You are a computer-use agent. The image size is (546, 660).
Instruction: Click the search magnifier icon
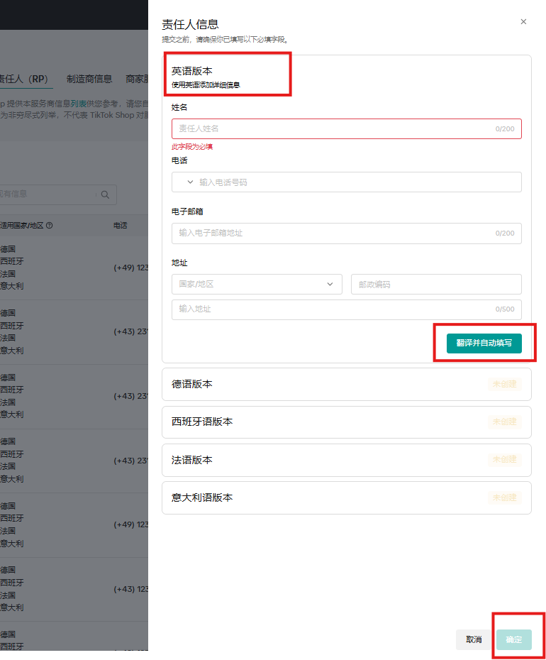pos(105,194)
